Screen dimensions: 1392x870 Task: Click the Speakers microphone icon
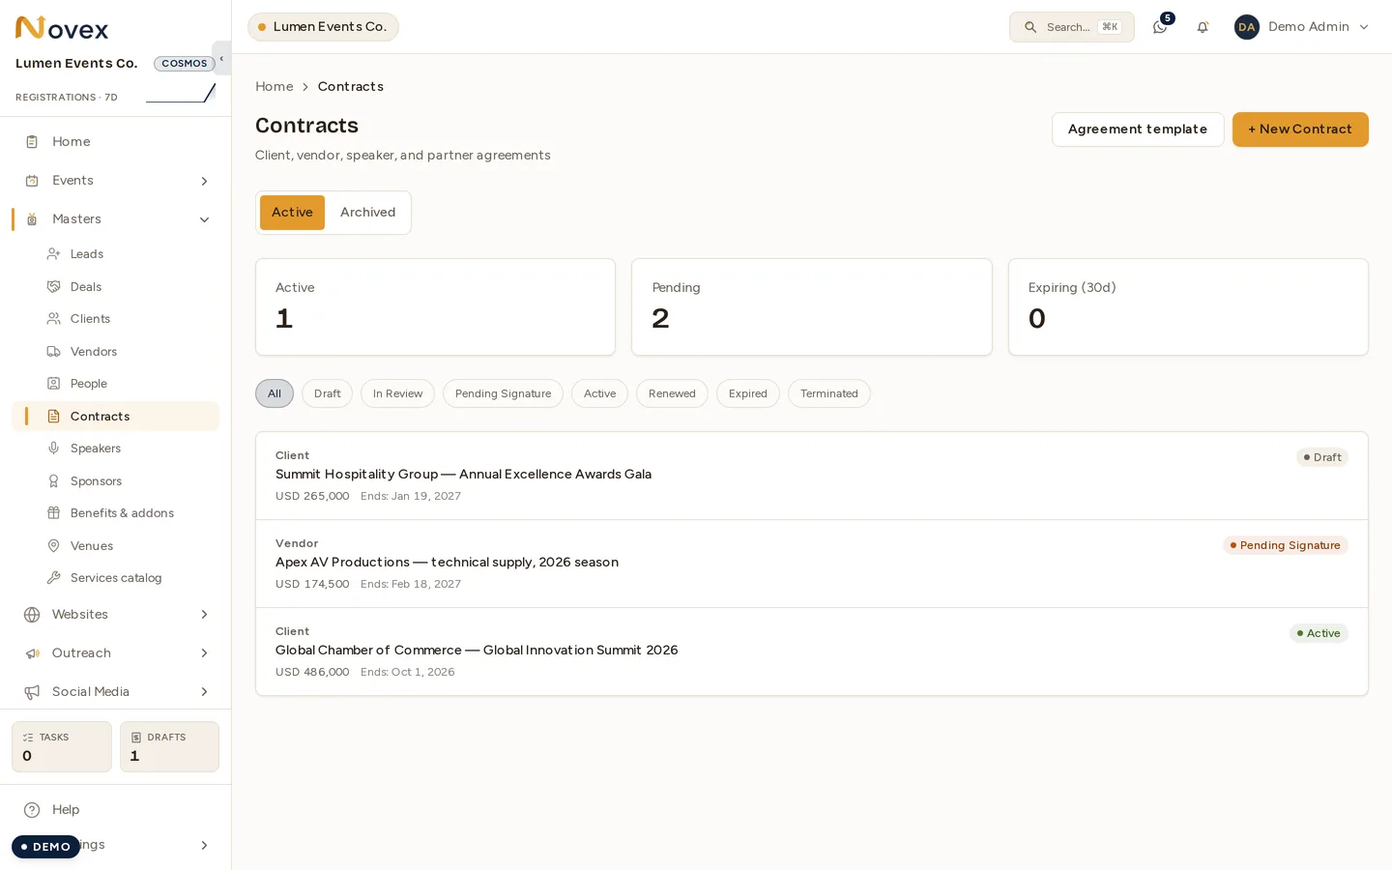[x=54, y=449]
